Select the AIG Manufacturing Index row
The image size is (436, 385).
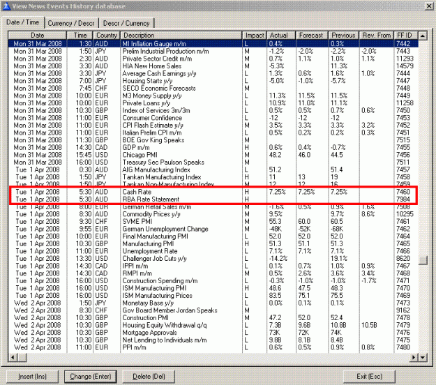(x=213, y=169)
